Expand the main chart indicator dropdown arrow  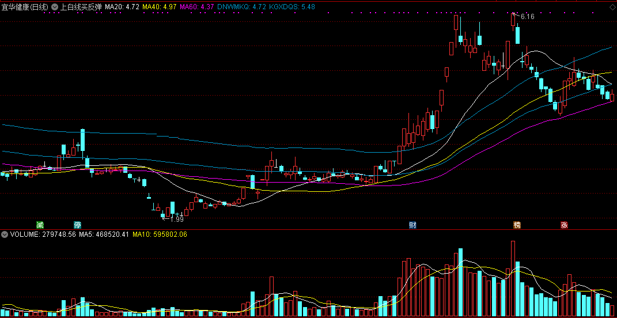(x=55, y=7)
